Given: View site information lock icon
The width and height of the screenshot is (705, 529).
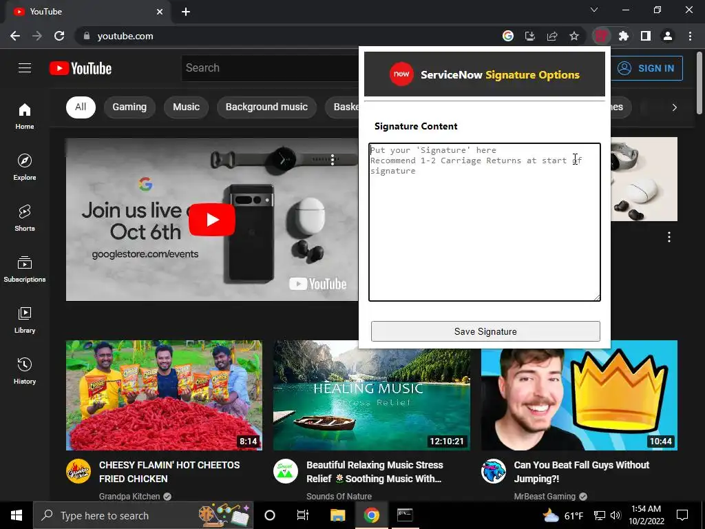Looking at the screenshot, I should (x=87, y=36).
